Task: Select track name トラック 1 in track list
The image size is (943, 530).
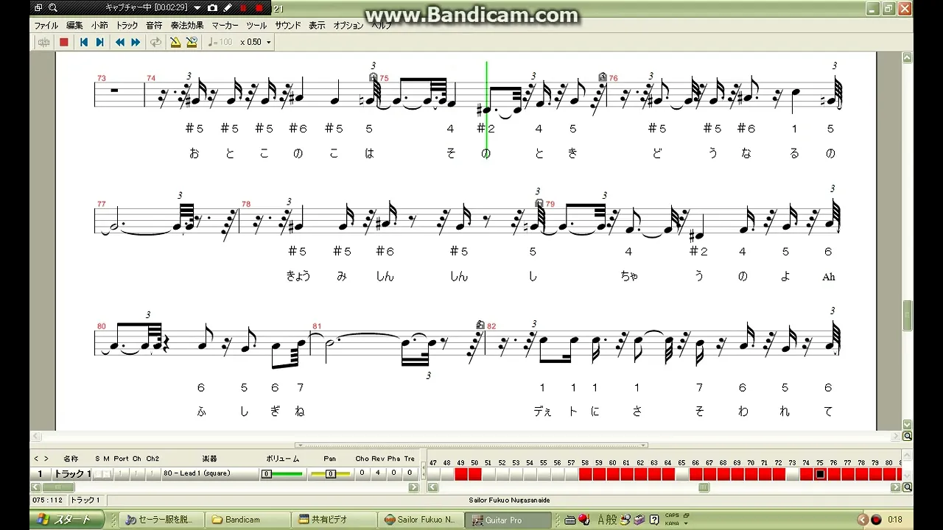Action: [x=71, y=474]
